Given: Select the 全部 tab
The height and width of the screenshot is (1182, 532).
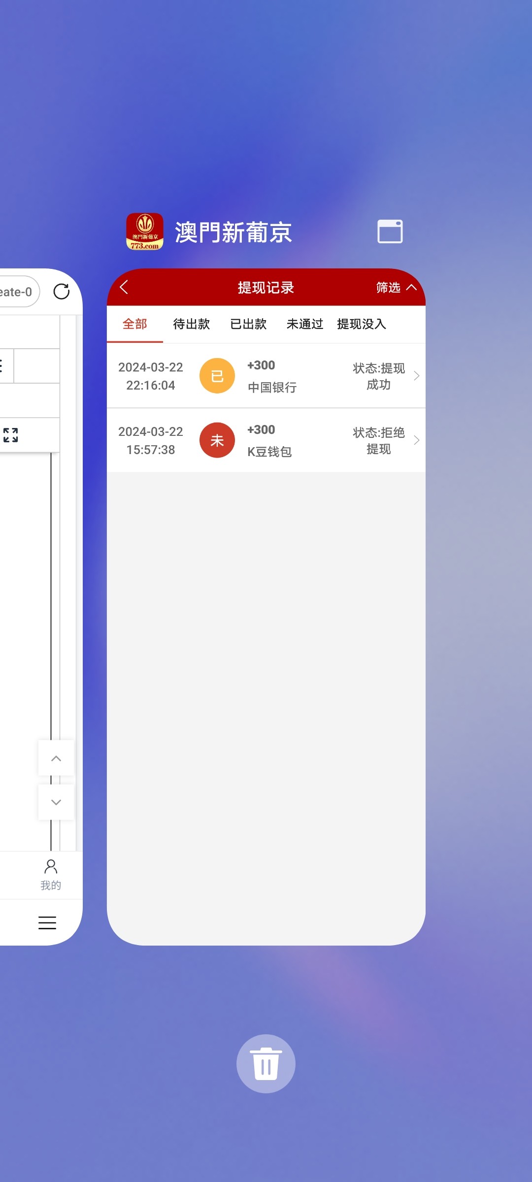Looking at the screenshot, I should click(x=135, y=324).
